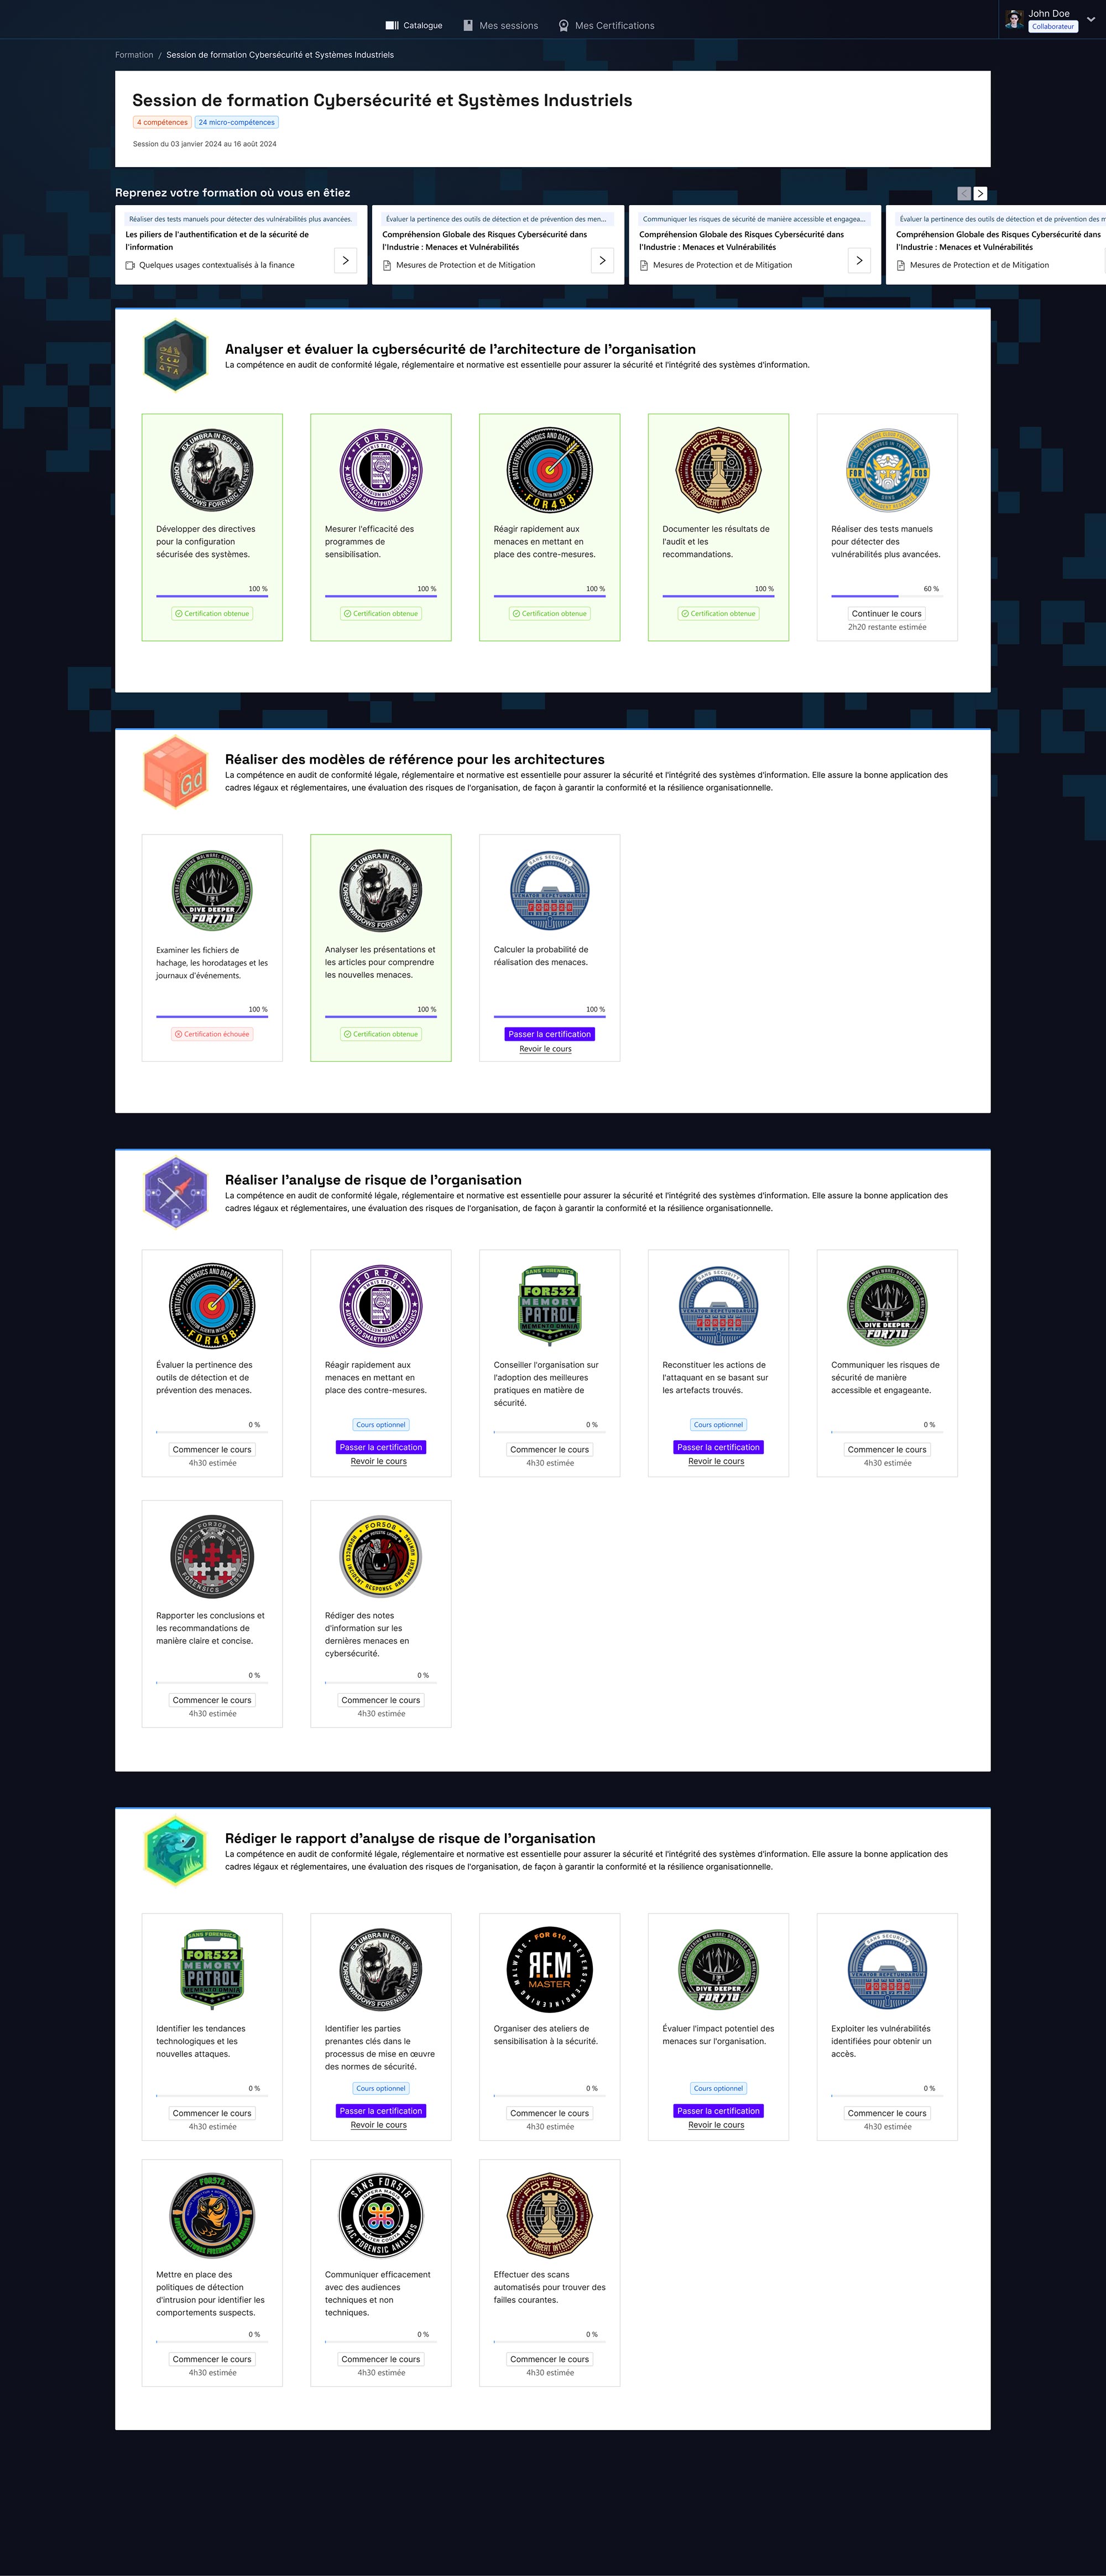This screenshot has height=2576, width=1106.
Task: Go to Mes Certifications tab
Action: pyautogui.click(x=606, y=26)
